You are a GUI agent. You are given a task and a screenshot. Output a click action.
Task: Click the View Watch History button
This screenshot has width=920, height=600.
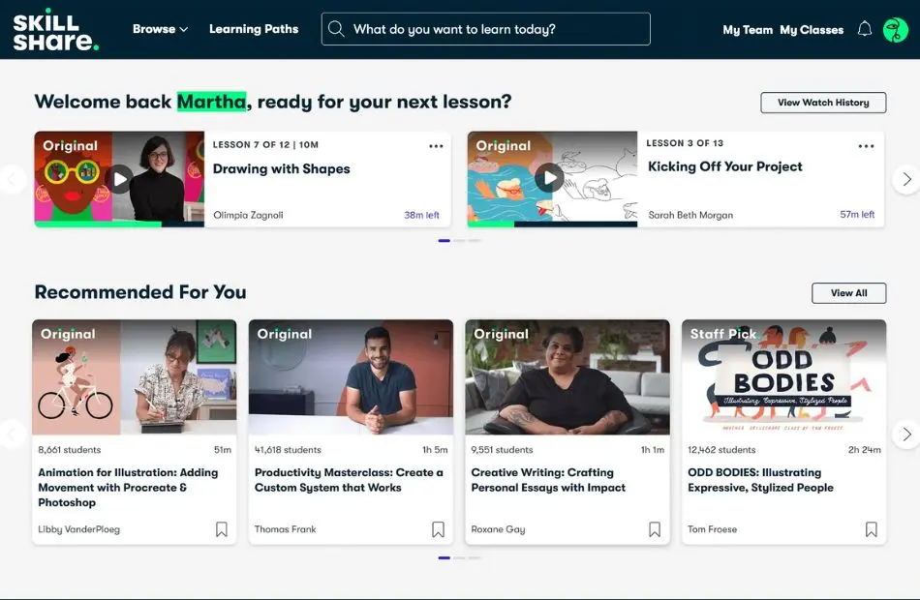822,102
